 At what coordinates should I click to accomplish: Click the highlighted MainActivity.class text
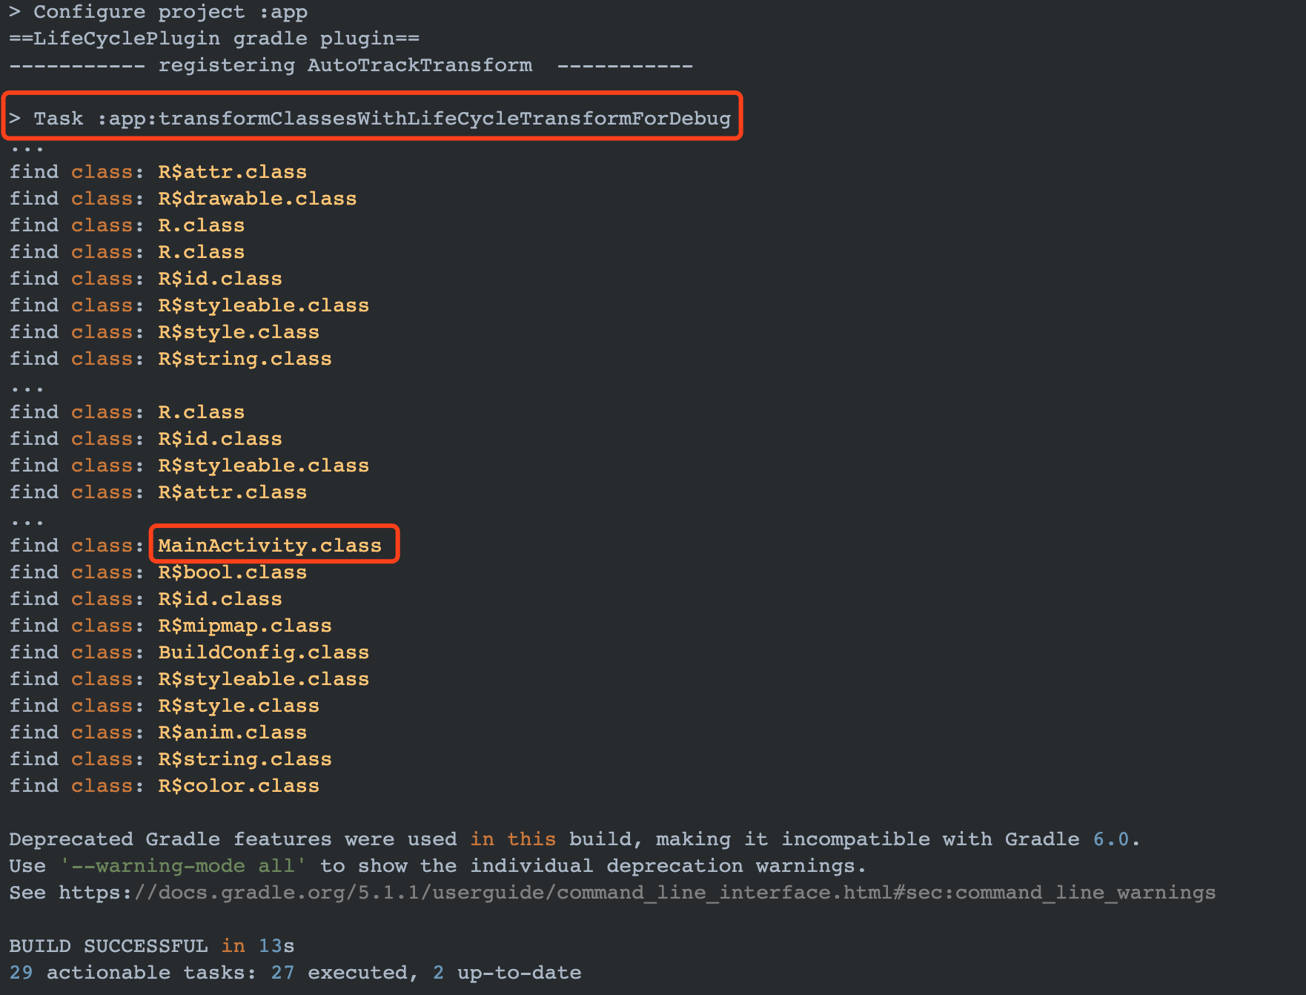270,546
